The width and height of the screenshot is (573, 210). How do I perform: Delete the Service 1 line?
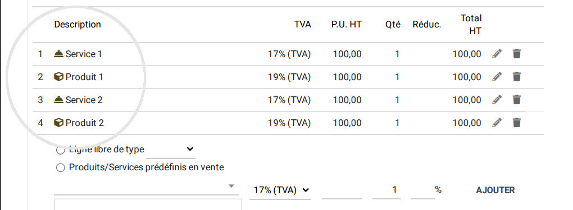point(516,54)
